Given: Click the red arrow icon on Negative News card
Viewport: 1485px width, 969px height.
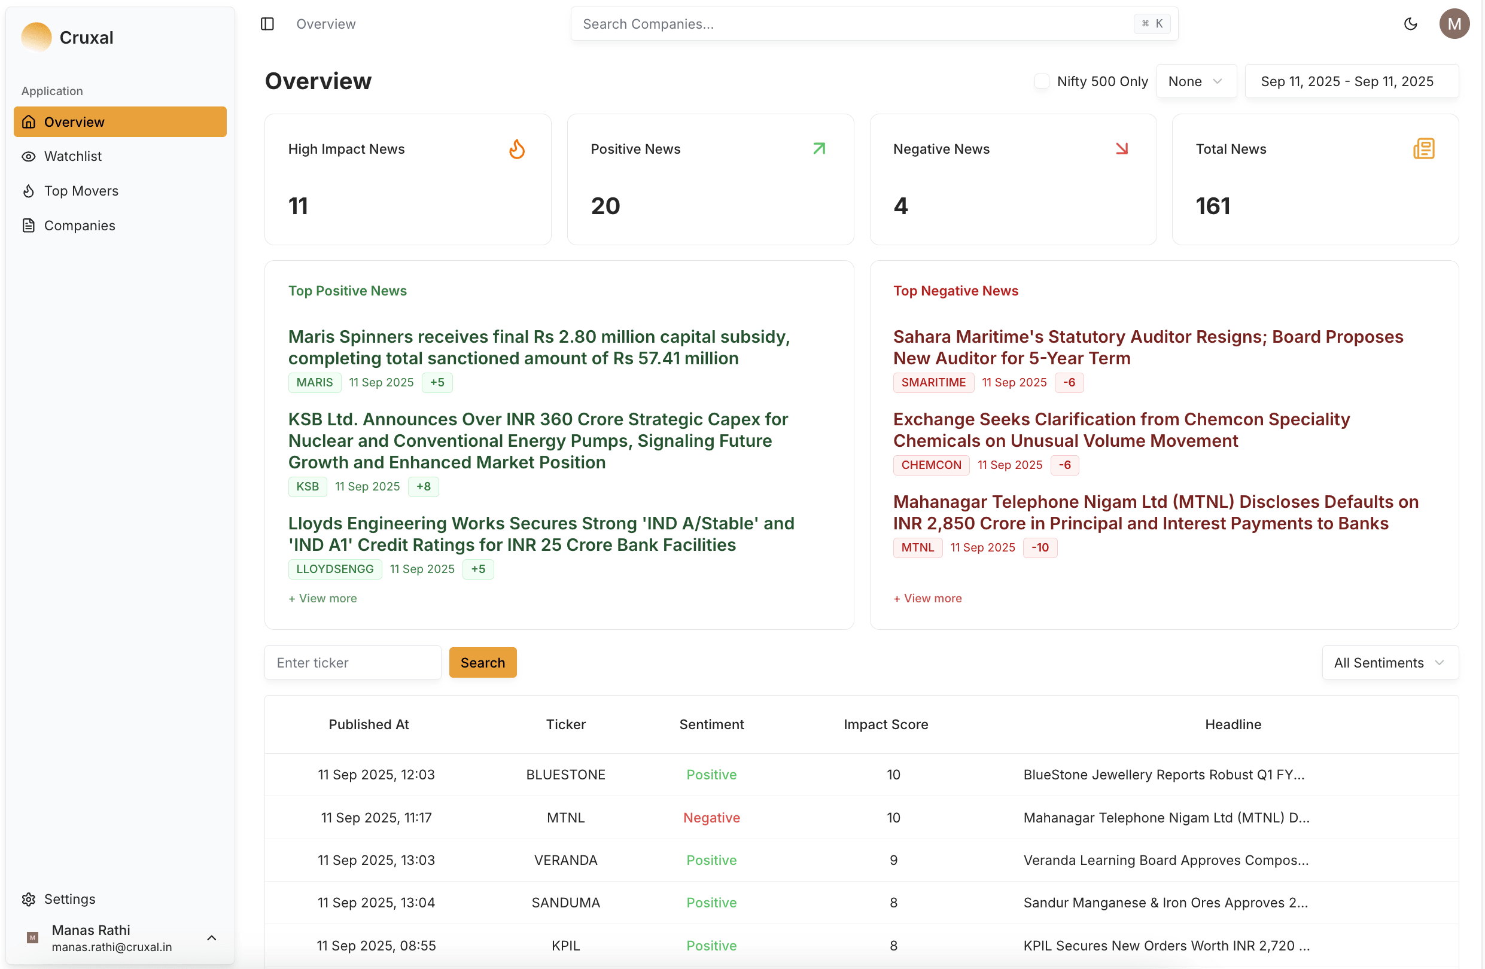Looking at the screenshot, I should tap(1121, 148).
